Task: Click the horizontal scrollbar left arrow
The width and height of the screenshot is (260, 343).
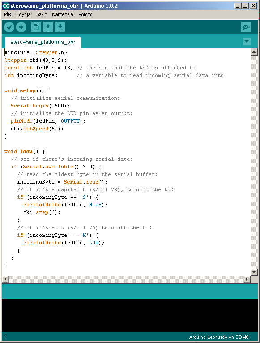Action: (x=5, y=279)
